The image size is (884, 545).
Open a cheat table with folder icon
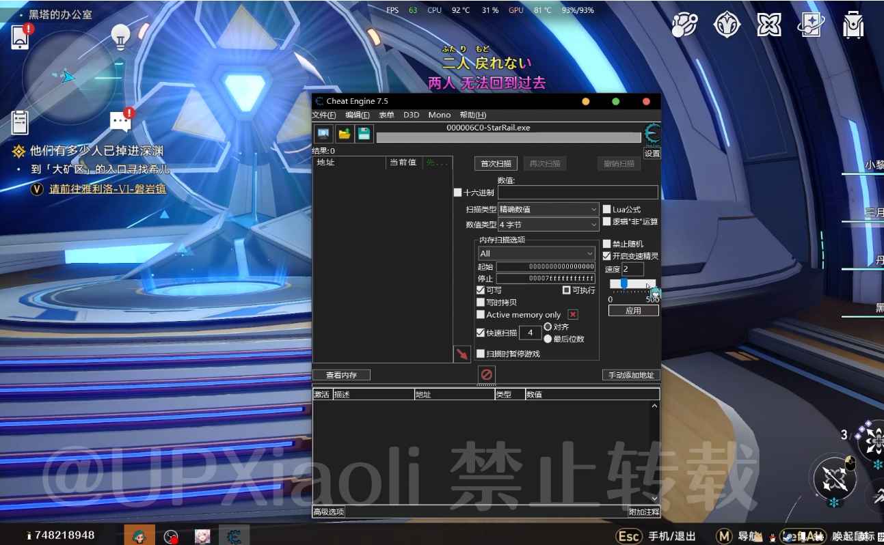344,134
